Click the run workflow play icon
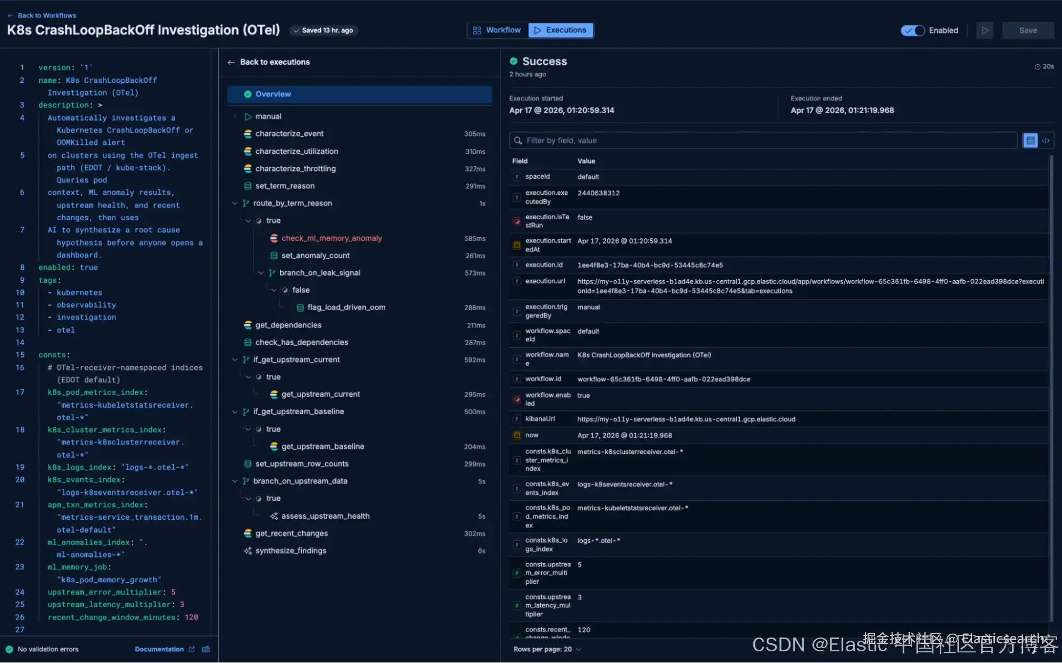1062x663 pixels. point(984,30)
